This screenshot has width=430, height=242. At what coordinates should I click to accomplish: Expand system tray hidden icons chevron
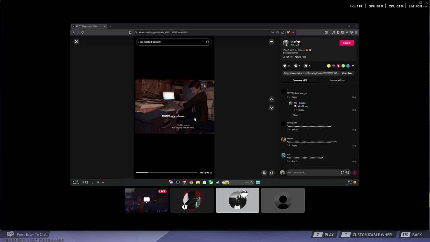tap(103, 183)
